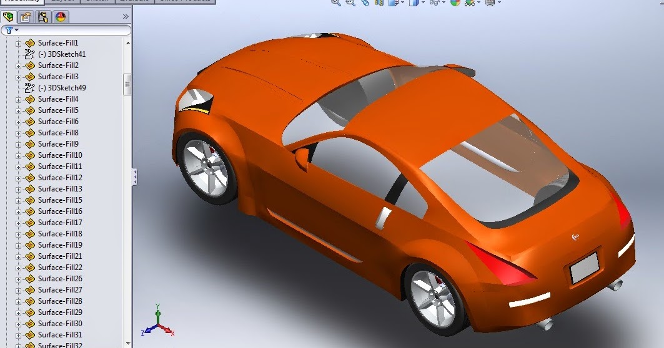Collapse the left panel using its side handle
Viewport: 664px width, 348px height.
(x=135, y=177)
